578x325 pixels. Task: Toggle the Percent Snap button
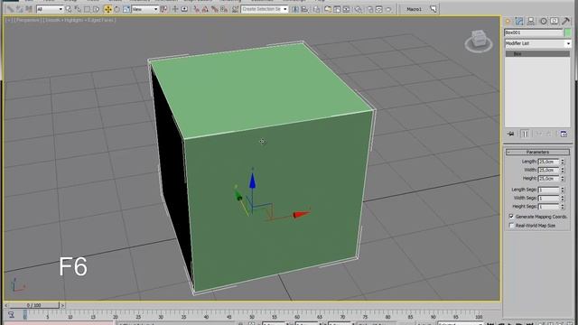click(x=215, y=9)
